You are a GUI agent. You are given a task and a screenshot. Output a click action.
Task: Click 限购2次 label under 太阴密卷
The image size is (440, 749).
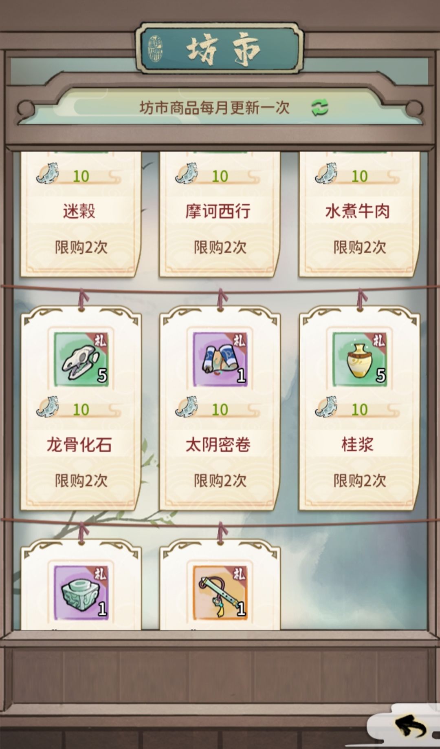[x=220, y=481]
